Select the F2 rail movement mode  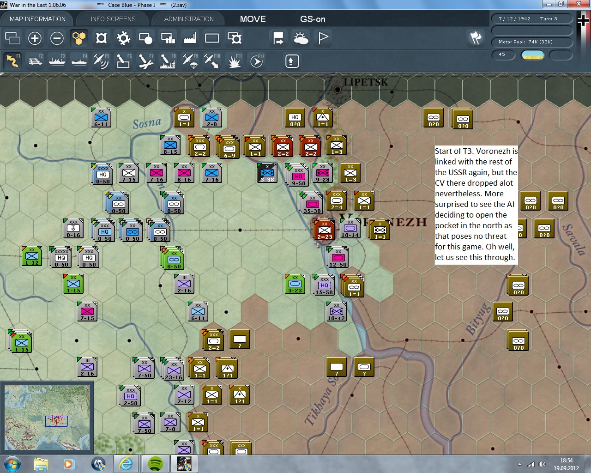[35, 61]
